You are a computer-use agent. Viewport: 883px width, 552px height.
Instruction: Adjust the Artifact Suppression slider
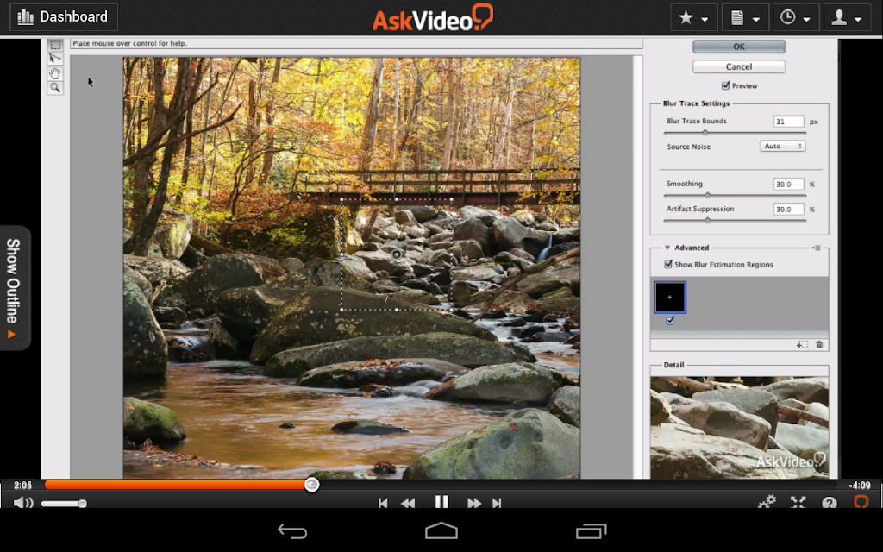[708, 220]
